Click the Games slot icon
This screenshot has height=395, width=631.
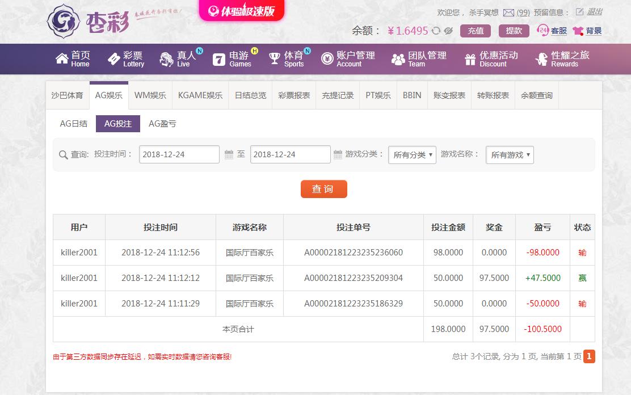[x=219, y=60]
